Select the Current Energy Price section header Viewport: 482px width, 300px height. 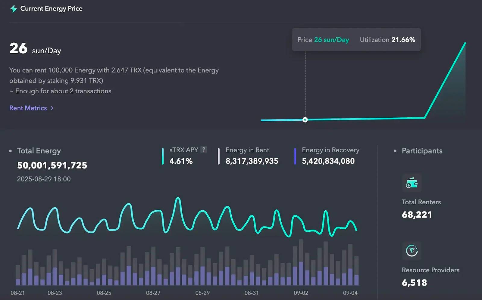(51, 8)
